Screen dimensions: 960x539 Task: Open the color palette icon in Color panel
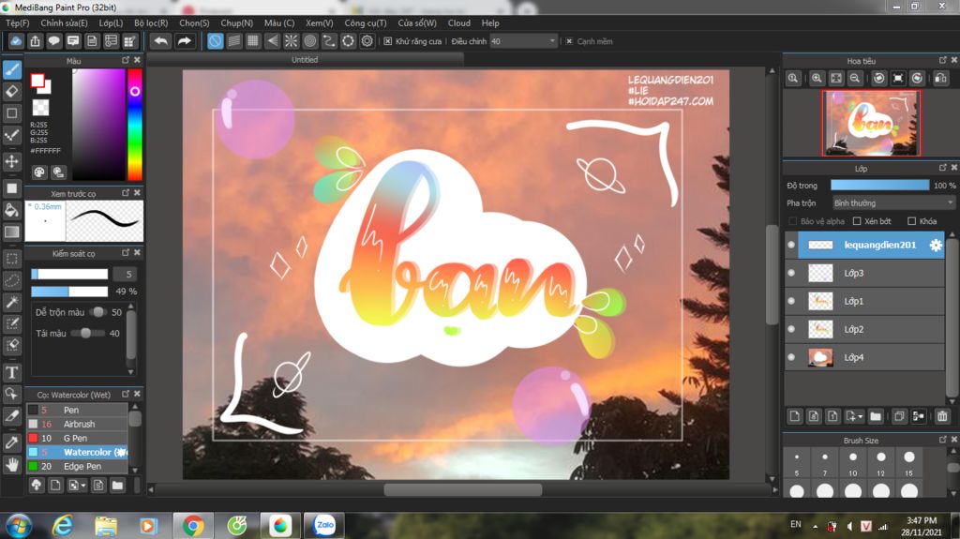pos(39,172)
